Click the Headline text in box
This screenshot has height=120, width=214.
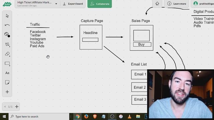coord(90,33)
